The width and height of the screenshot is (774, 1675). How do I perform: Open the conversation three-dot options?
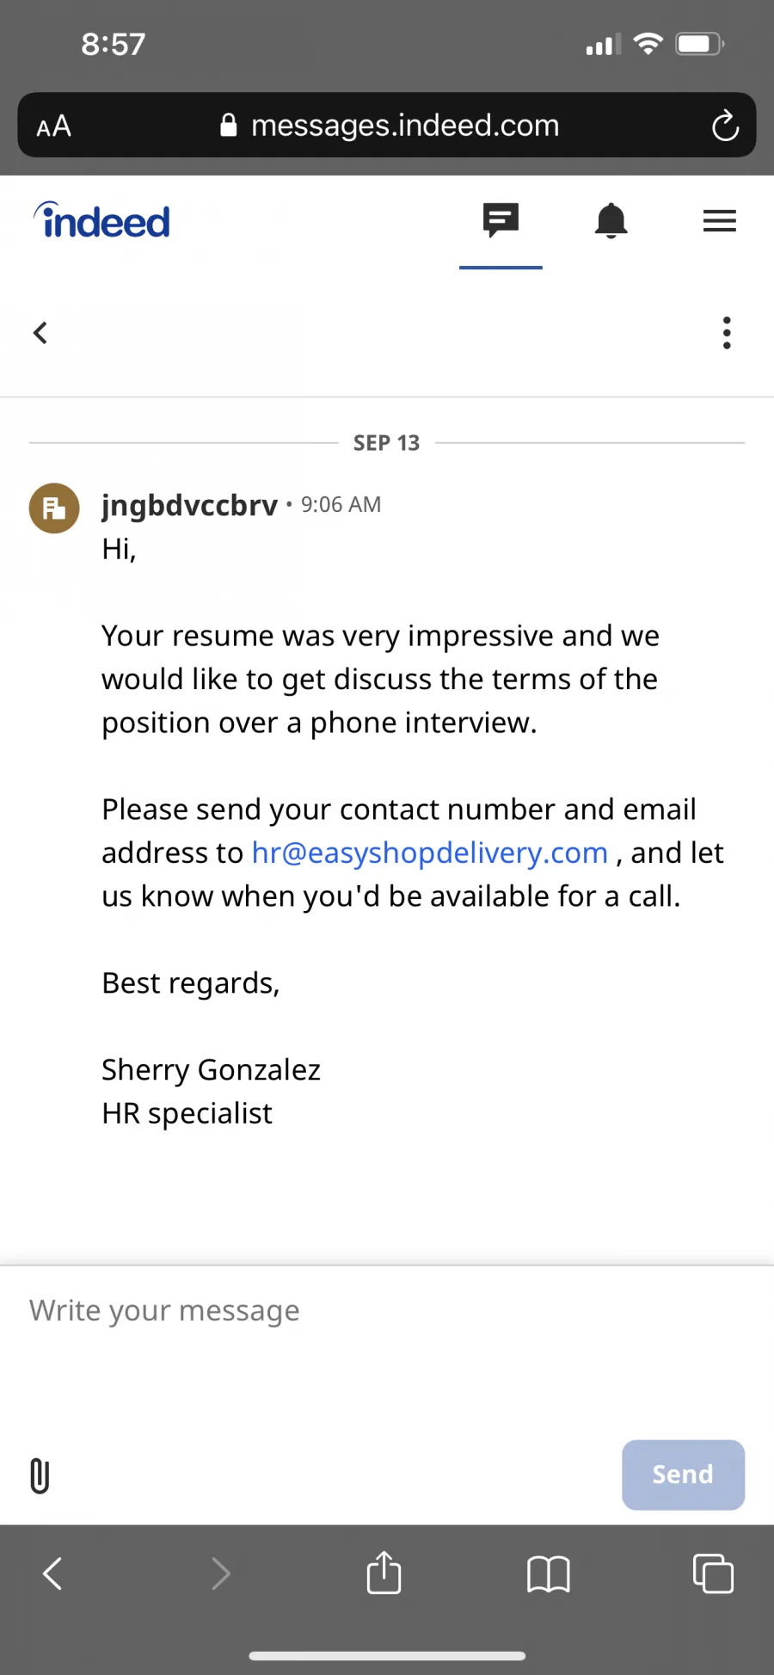tap(727, 333)
